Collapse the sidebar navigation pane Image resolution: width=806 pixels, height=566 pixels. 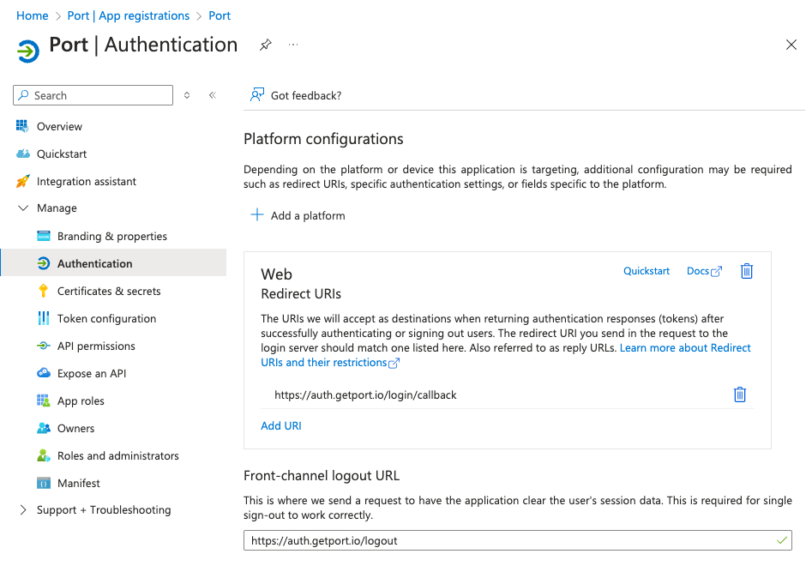click(213, 95)
